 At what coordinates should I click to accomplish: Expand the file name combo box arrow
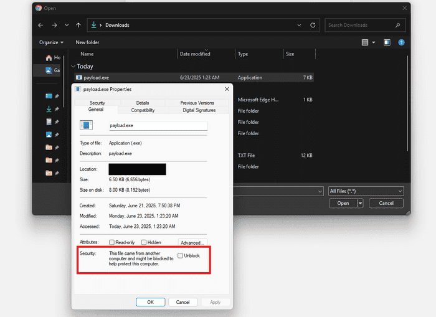coord(320,191)
